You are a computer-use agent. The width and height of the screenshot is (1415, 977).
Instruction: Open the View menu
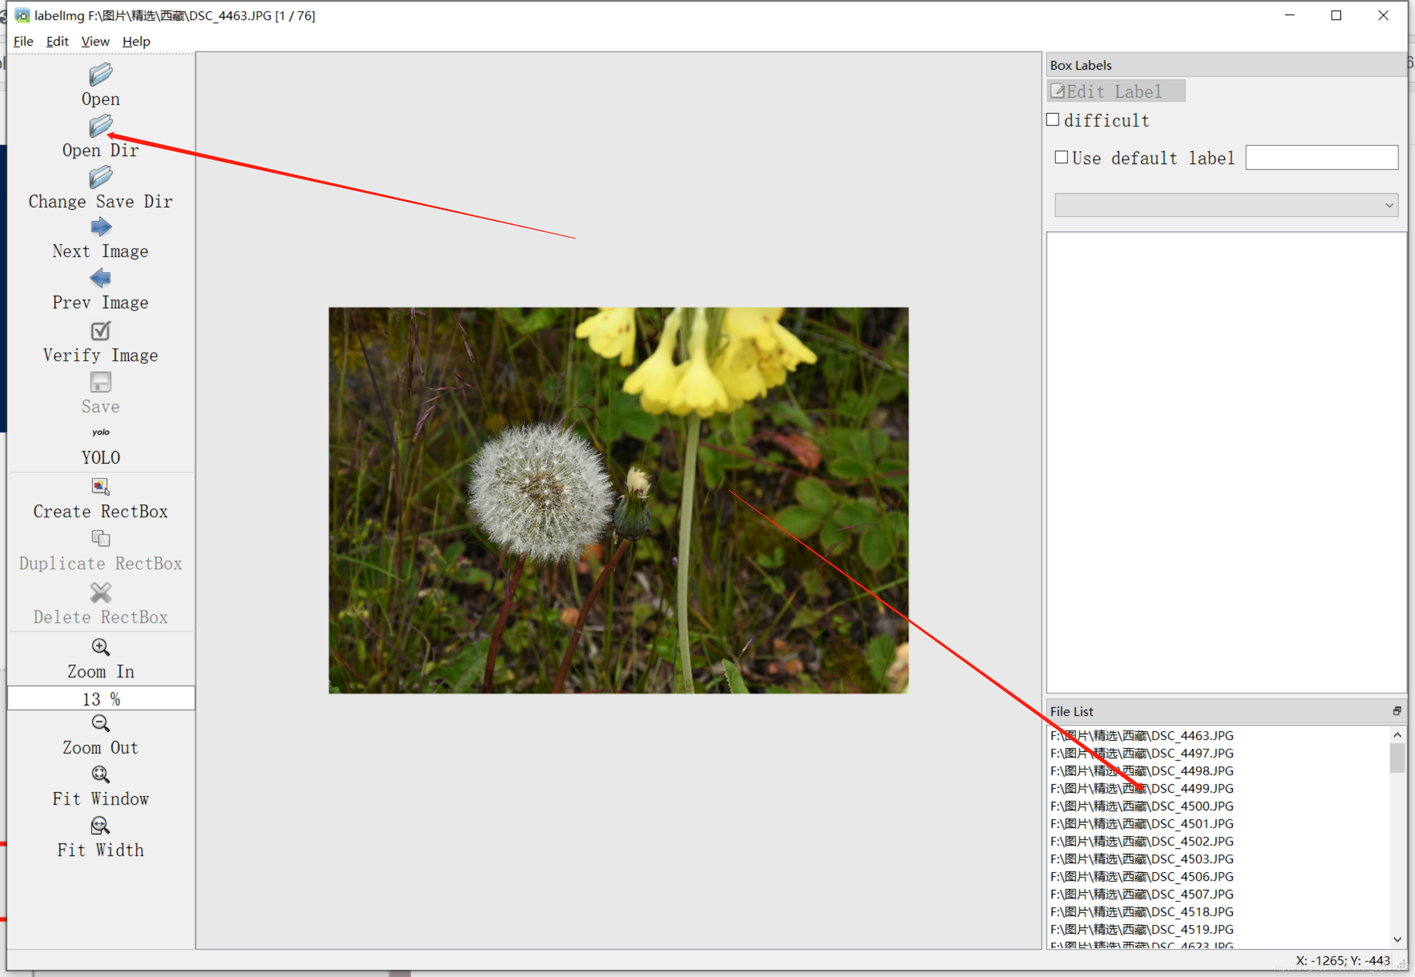pos(95,42)
